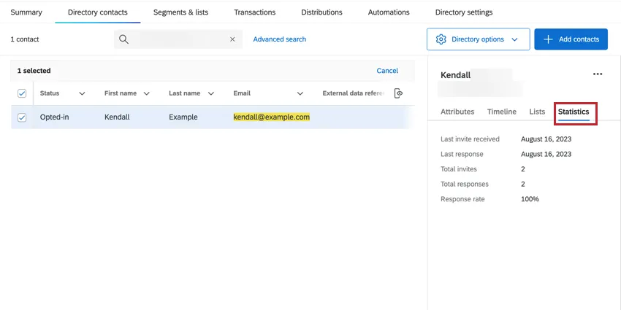Select the kendall@example.com email cell
This screenshot has width=621, height=310.
tap(271, 117)
